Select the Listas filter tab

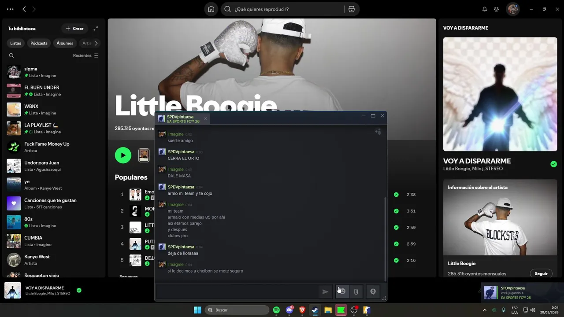coord(16,43)
